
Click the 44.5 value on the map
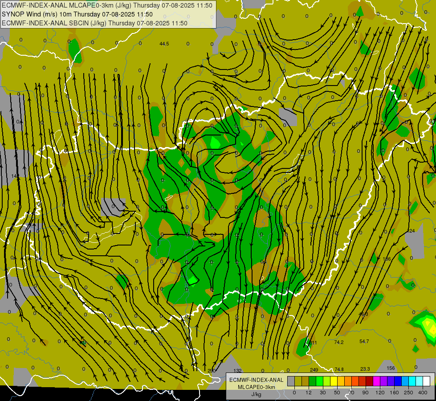[164, 44]
